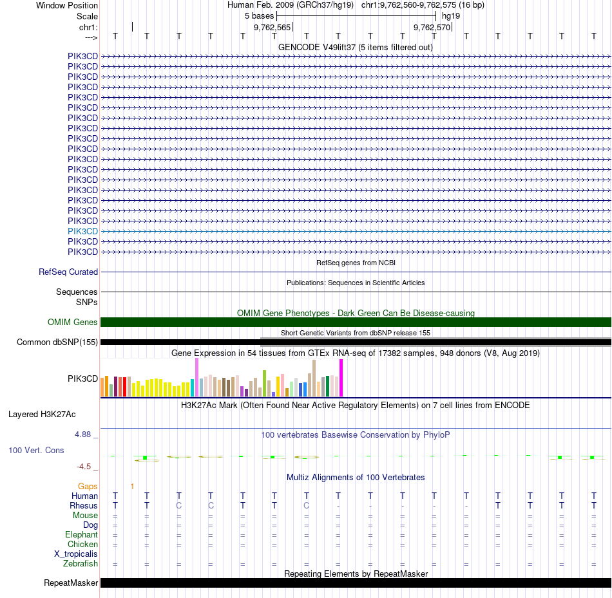Screen dimensions: 612x598
Task: Click the Window Position track label
Action: point(67,5)
